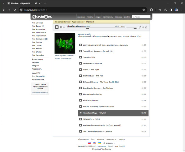Image resolution: width=185 pixels, height=152 pixels.
Task: Toggle shuffle mode in the player
Action: (143, 27)
